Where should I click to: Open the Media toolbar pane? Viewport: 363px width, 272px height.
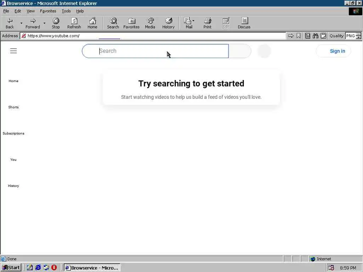[150, 23]
